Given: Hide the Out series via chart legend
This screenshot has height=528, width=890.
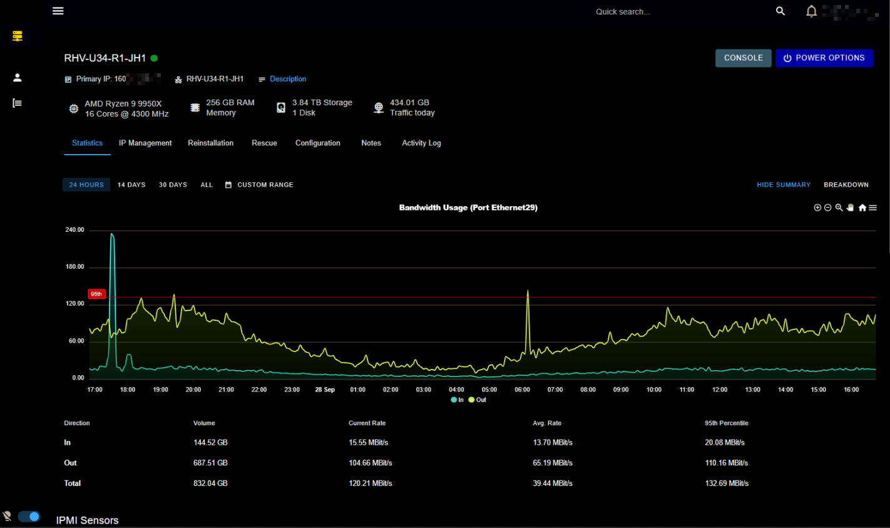Looking at the screenshot, I should point(477,400).
